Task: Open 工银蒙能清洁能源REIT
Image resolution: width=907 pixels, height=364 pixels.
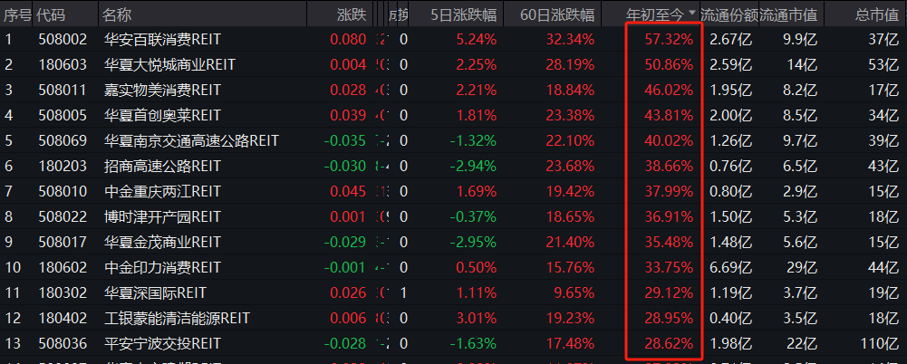Action: [176, 318]
